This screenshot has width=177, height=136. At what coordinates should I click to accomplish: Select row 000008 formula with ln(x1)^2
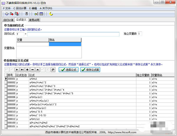point(90,104)
